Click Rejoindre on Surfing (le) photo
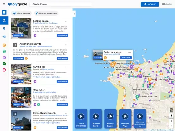The image size is (175, 131). (x=18, y=81)
